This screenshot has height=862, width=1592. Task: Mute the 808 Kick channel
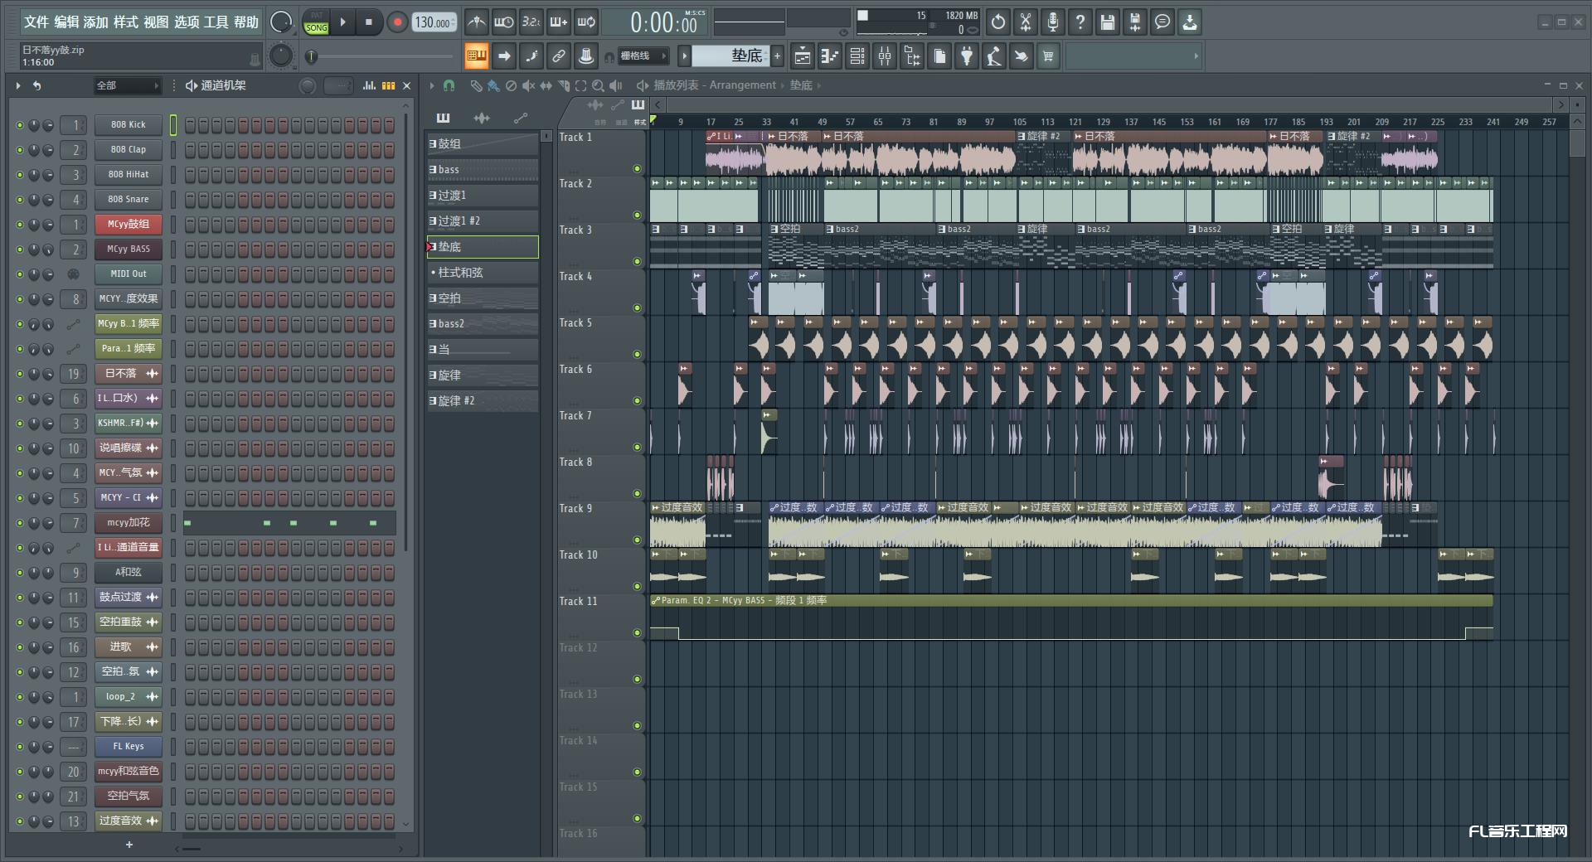click(x=20, y=125)
